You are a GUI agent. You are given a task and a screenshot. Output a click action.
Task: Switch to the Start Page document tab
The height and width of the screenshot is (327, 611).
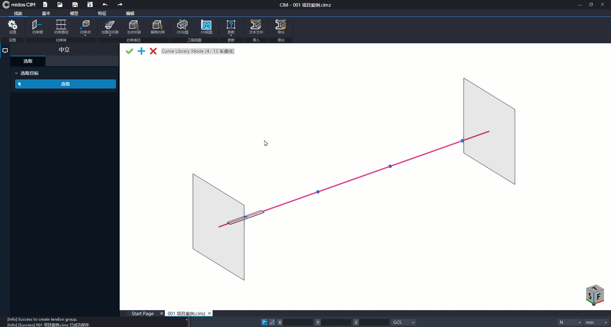click(x=143, y=313)
